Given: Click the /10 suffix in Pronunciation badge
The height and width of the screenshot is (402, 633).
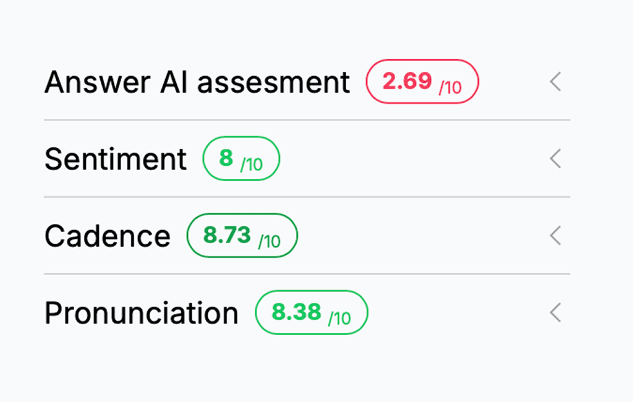Looking at the screenshot, I should click(339, 319).
